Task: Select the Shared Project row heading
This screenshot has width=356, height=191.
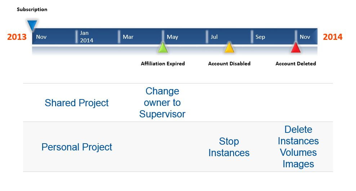Action: pos(76,103)
